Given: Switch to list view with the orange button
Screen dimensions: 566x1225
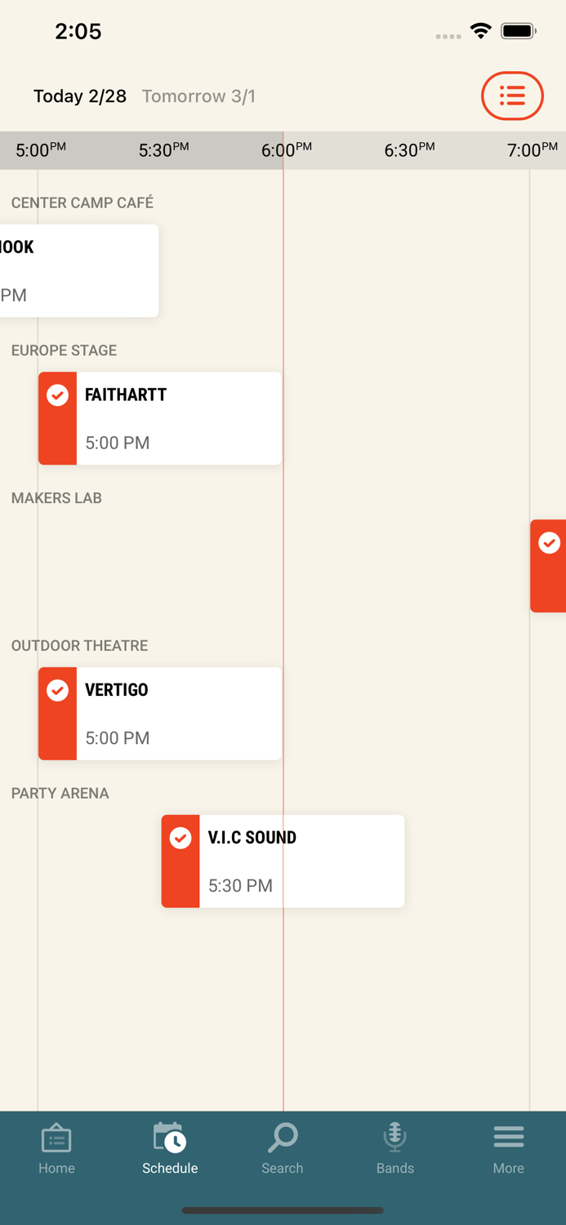Looking at the screenshot, I should (x=512, y=96).
